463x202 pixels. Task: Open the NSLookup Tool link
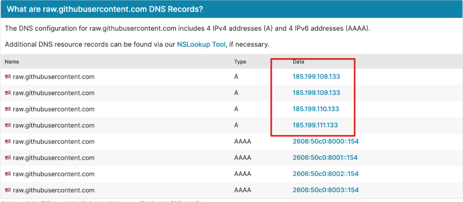(x=201, y=45)
